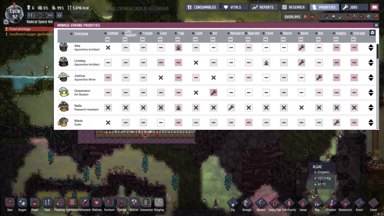Open the Base build category
The height and width of the screenshot is (216, 384).
tap(10, 205)
